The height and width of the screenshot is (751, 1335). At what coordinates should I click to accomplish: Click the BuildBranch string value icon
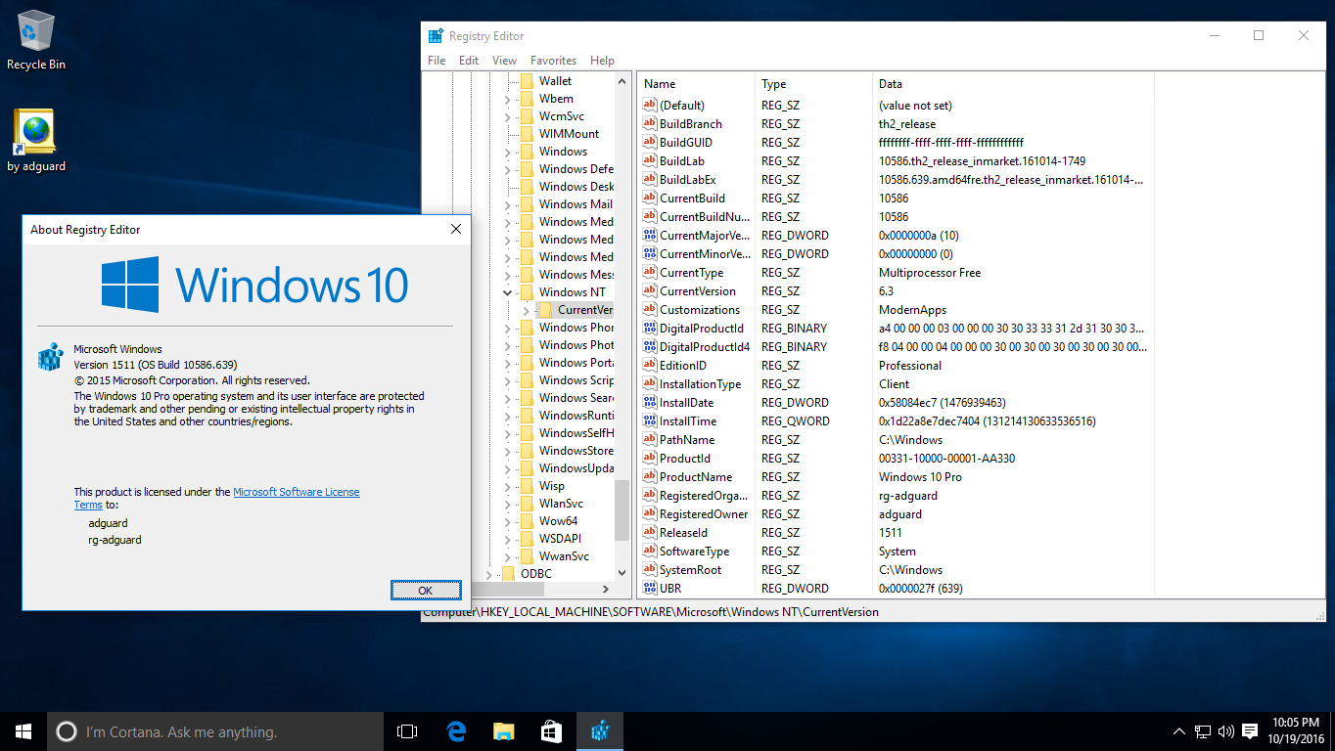[x=650, y=124]
